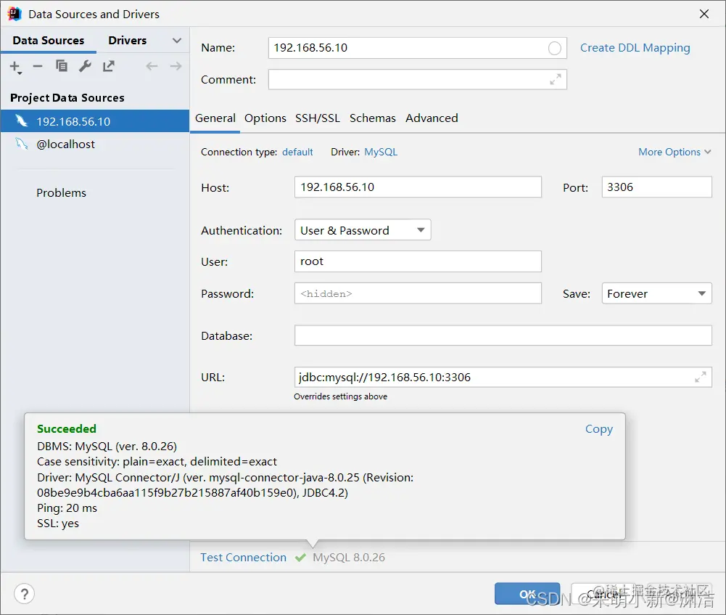The width and height of the screenshot is (726, 615).
Task: Click the Succeeded status text
Action: coord(67,428)
